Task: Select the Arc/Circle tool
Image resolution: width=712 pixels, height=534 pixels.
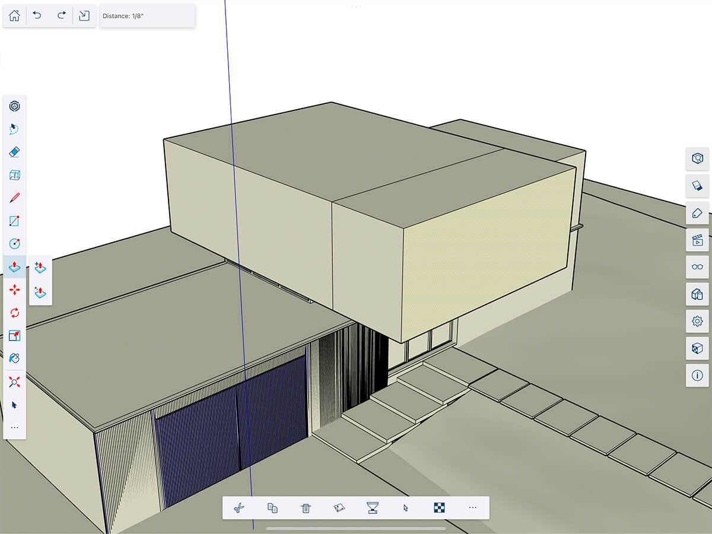Action: (x=14, y=244)
